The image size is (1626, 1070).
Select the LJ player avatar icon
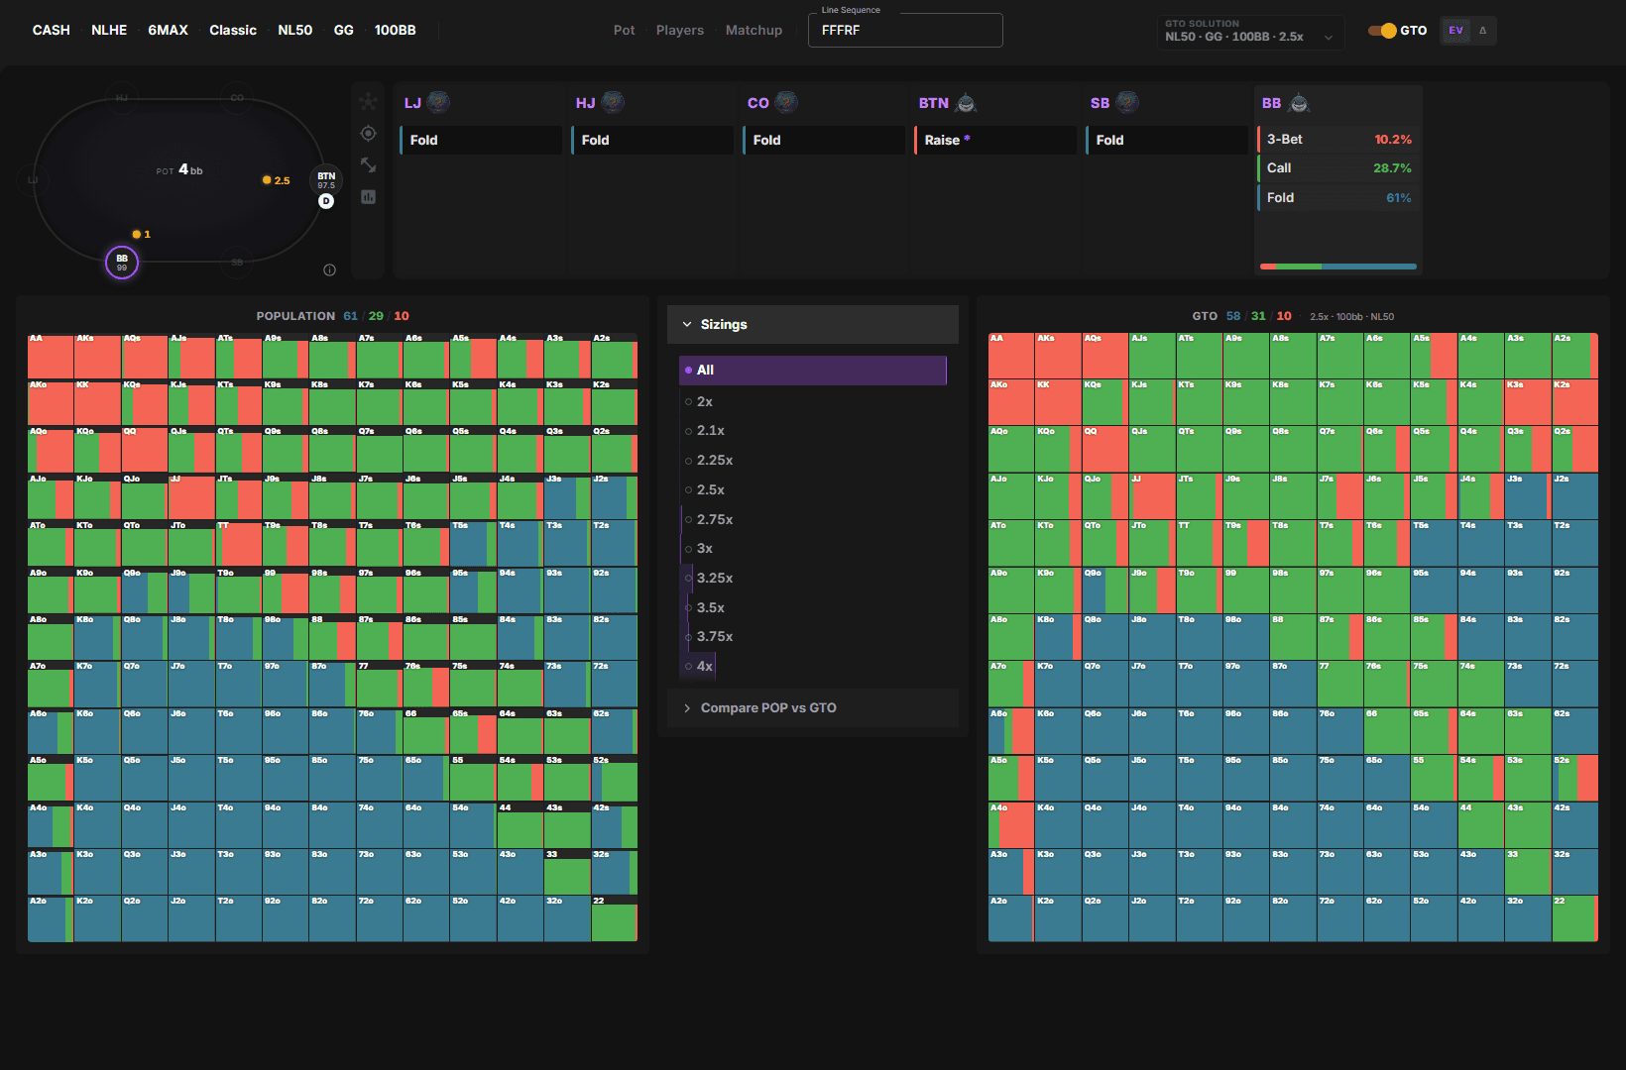click(438, 102)
